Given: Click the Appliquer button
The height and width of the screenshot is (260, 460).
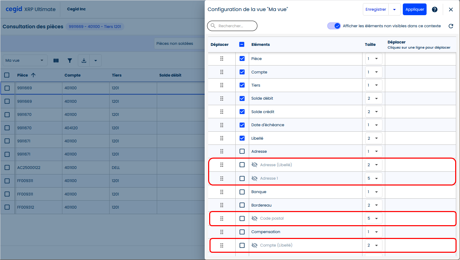Looking at the screenshot, I should pyautogui.click(x=415, y=10).
